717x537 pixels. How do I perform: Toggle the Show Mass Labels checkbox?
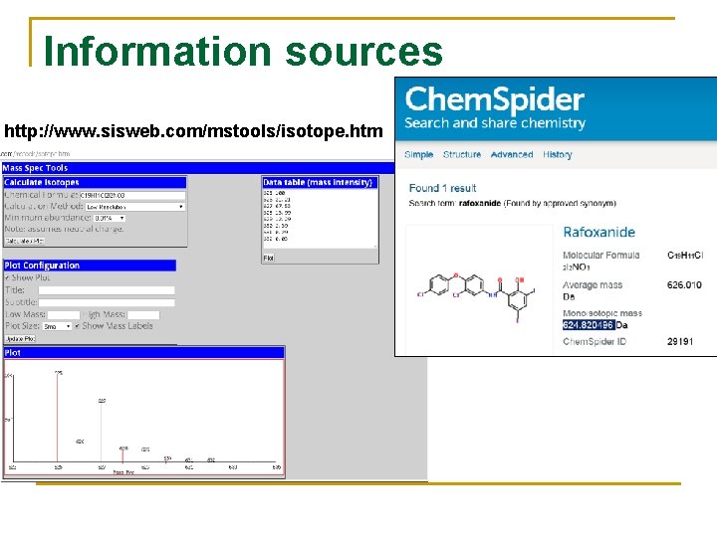pos(78,325)
